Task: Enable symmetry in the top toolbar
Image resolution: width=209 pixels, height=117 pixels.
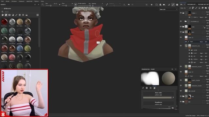Action: (x=129, y=5)
